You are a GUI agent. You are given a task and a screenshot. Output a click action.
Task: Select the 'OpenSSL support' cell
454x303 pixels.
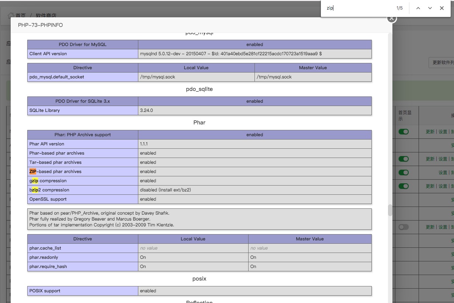[83, 199]
